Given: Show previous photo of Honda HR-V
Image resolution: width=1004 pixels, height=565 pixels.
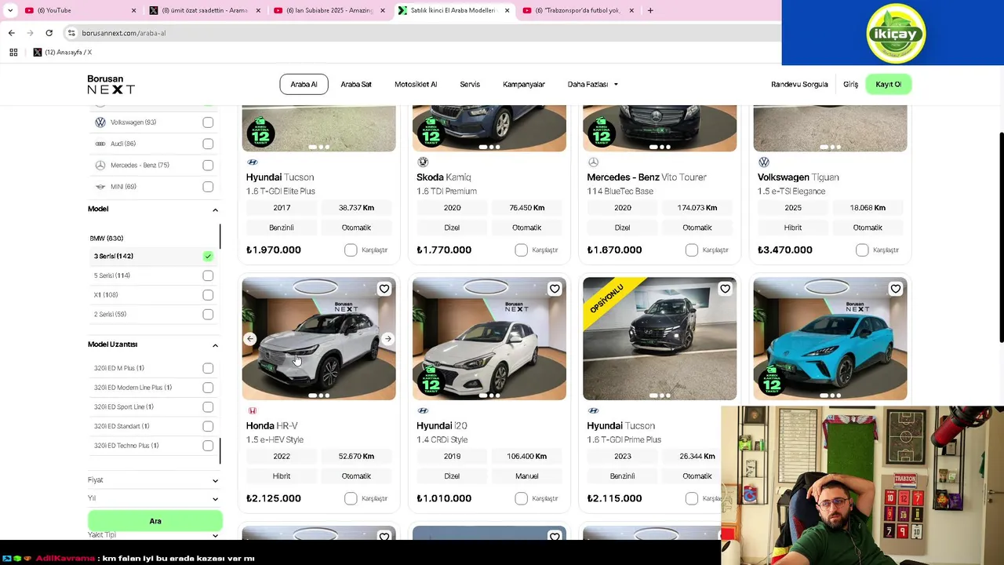Looking at the screenshot, I should click(250, 339).
